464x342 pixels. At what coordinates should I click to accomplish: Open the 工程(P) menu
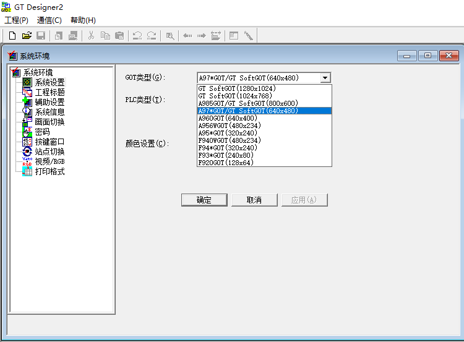click(x=16, y=20)
